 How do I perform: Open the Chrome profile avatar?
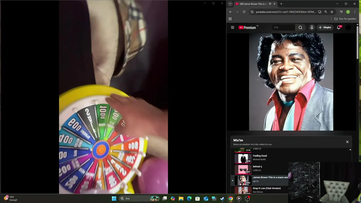click(348, 12)
